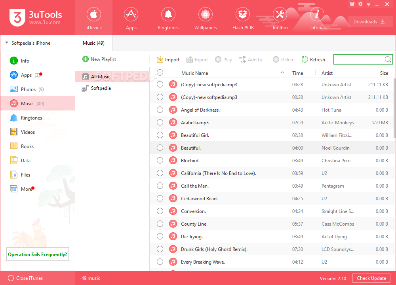The image size is (396, 285).
Task: Open Operation Fails Frequently? link
Action: (38, 254)
